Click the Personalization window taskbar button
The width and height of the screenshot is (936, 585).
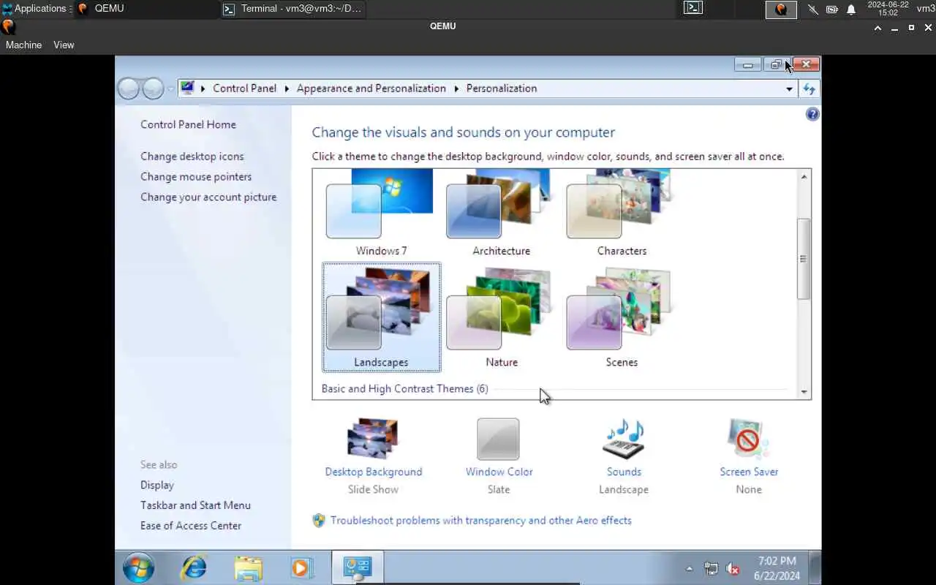tap(358, 568)
